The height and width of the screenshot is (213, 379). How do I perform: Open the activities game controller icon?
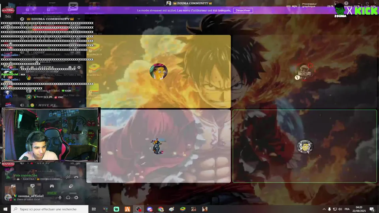(x=52, y=186)
